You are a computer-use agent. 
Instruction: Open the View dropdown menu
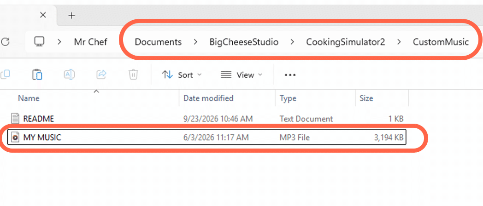(241, 74)
